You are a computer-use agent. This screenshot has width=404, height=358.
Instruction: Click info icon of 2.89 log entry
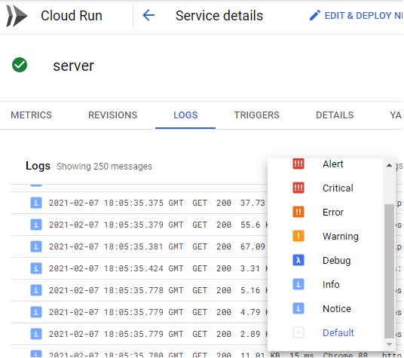click(36, 334)
